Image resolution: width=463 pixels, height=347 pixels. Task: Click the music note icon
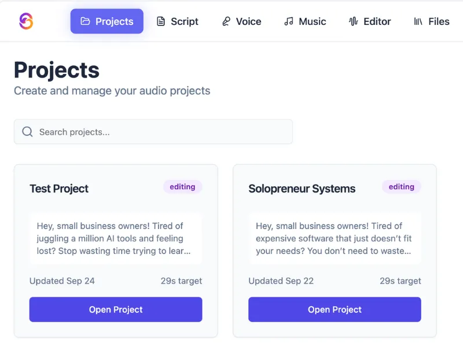point(288,21)
